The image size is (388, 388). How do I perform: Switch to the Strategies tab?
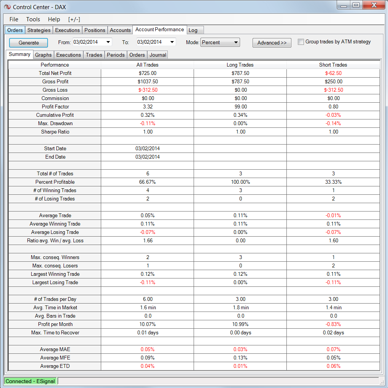point(39,30)
